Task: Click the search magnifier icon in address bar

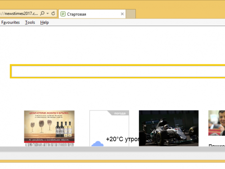Action: pos(42,14)
